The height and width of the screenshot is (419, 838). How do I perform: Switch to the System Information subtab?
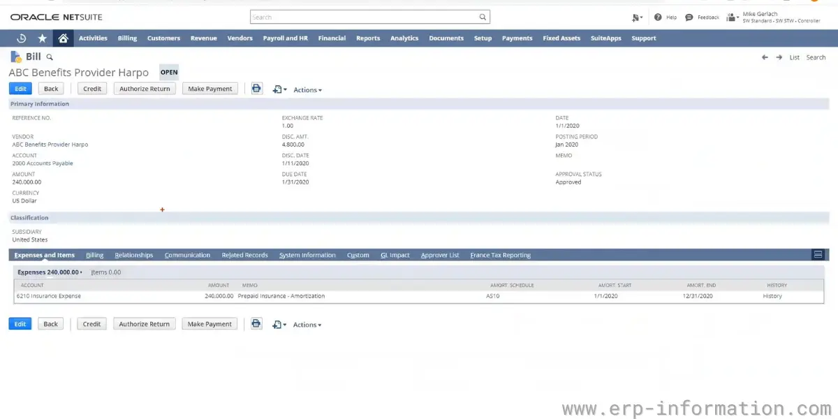[307, 255]
